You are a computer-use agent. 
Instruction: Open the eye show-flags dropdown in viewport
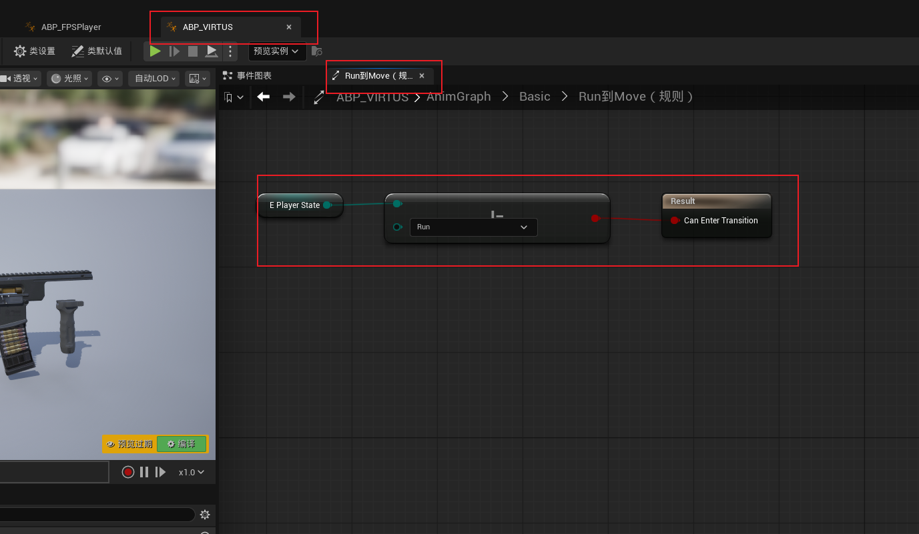point(110,79)
